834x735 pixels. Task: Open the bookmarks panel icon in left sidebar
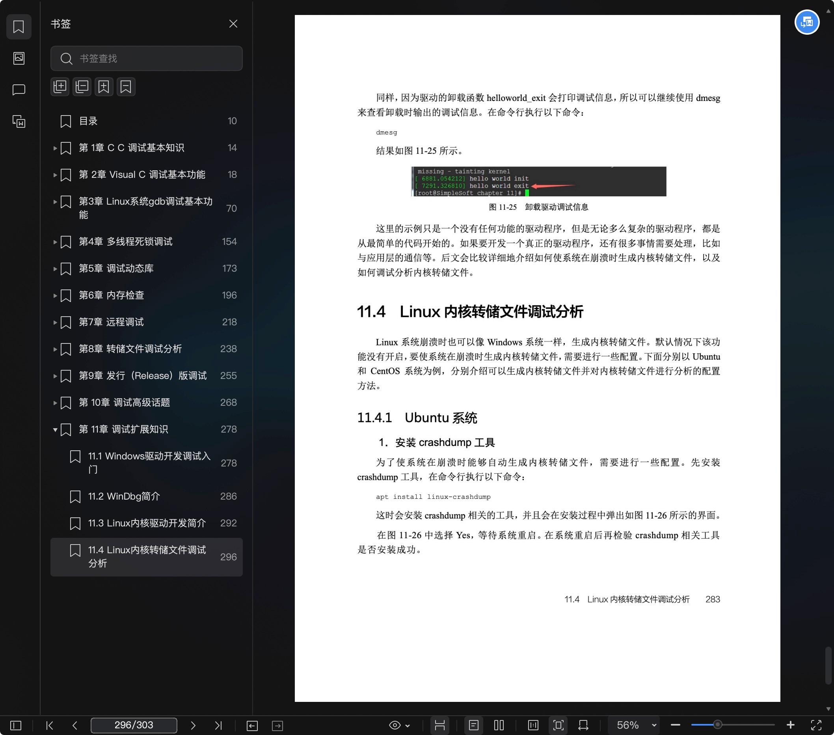click(x=19, y=27)
